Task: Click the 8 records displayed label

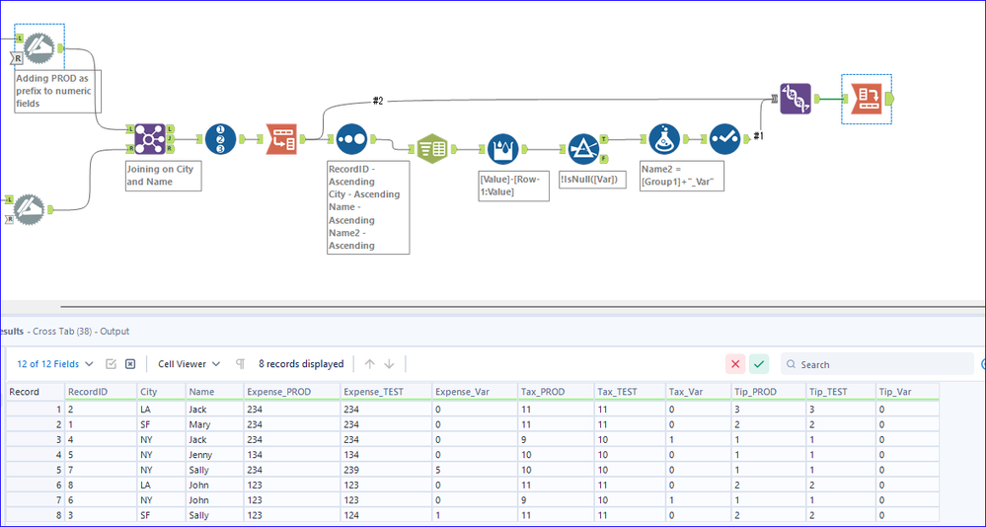Action: click(301, 364)
